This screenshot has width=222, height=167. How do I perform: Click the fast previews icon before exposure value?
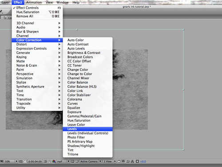coord(123,161)
